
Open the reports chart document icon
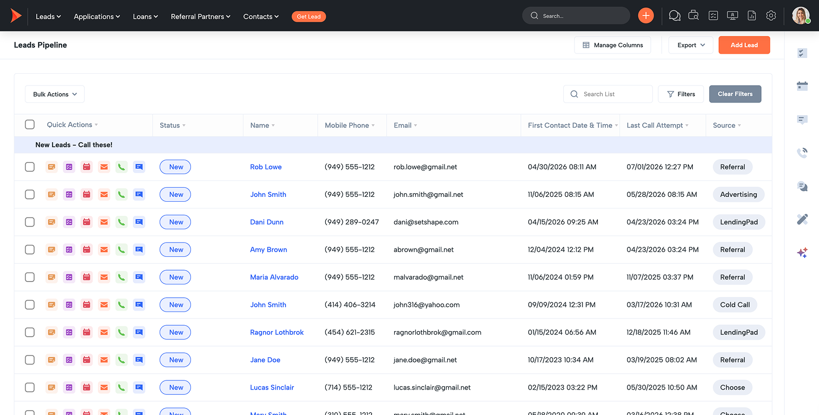(x=752, y=16)
